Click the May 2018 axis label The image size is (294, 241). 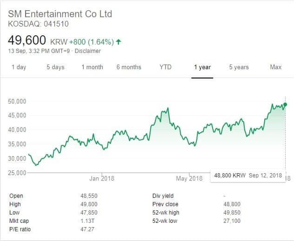(189, 178)
